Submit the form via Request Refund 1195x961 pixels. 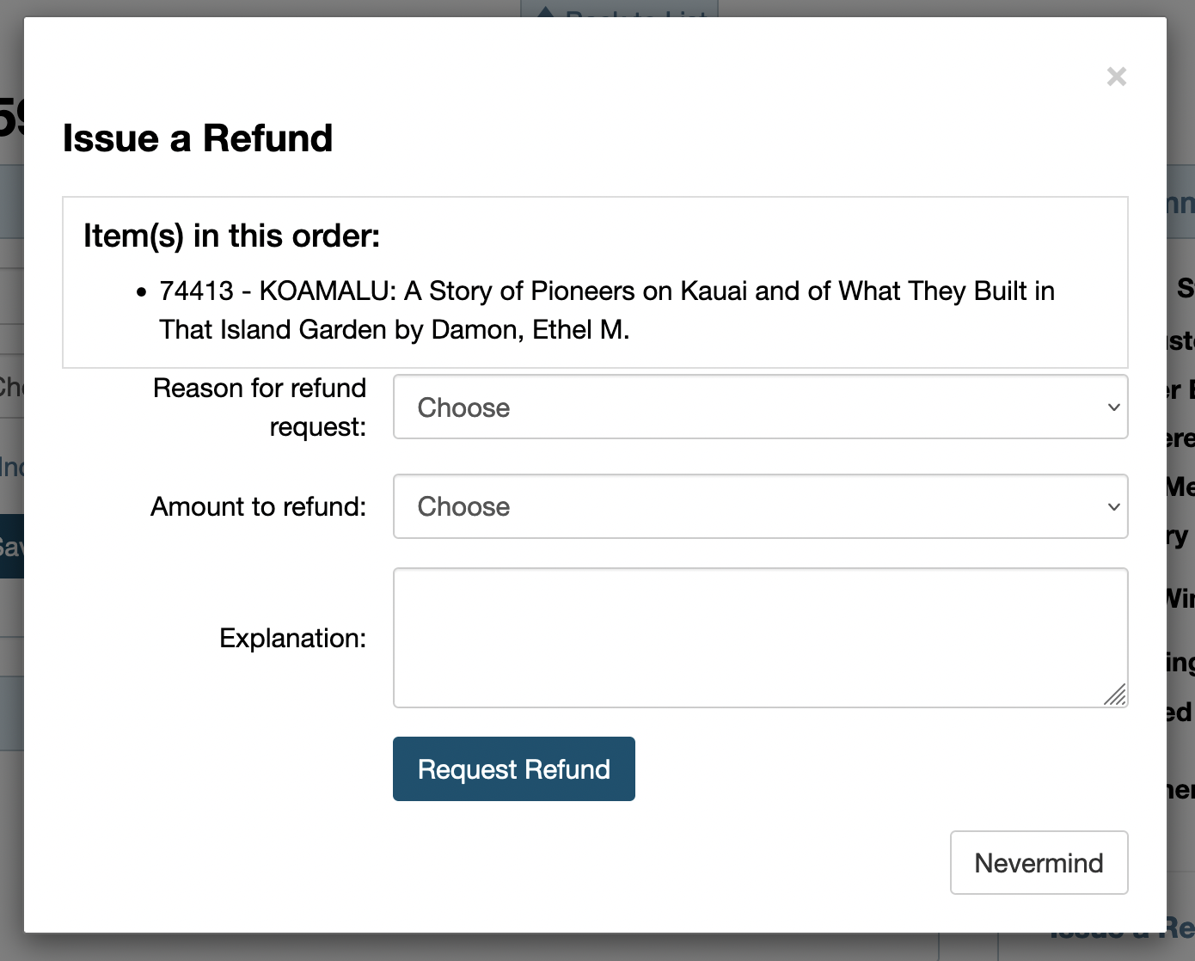513,768
